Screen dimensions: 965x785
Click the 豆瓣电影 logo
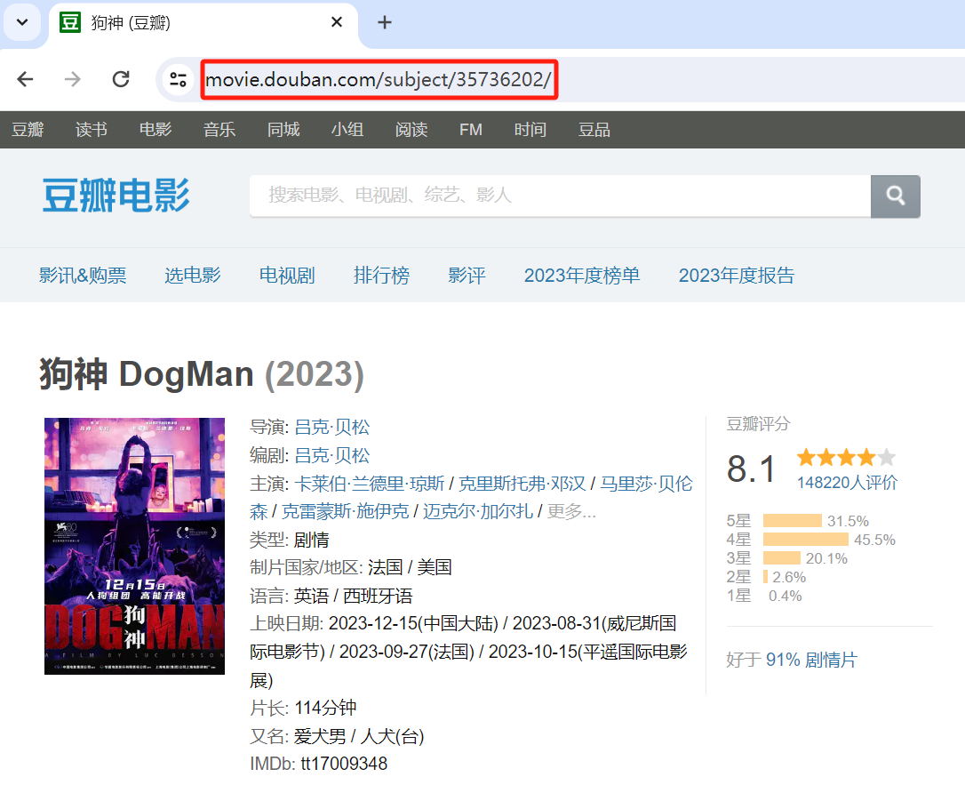116,196
